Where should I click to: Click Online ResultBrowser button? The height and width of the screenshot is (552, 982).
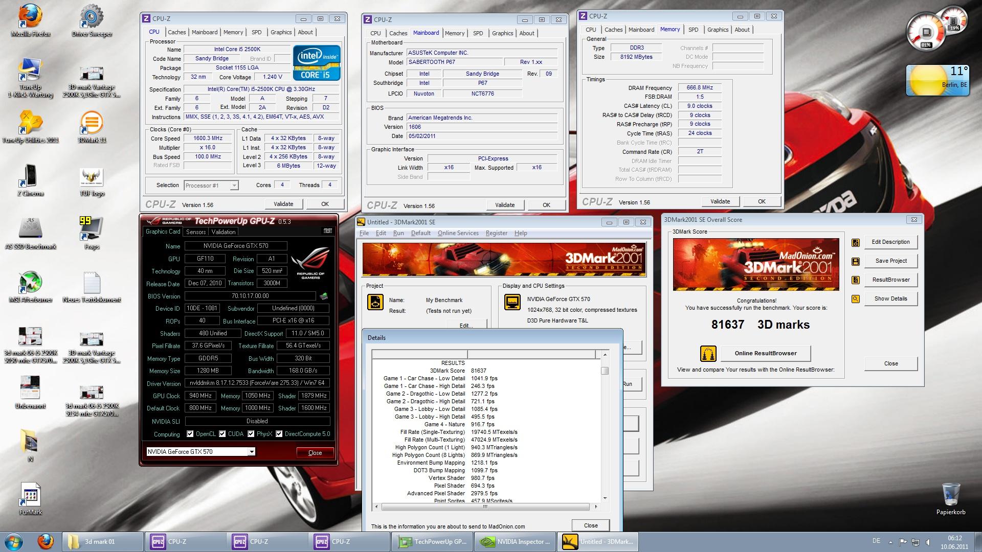766,353
